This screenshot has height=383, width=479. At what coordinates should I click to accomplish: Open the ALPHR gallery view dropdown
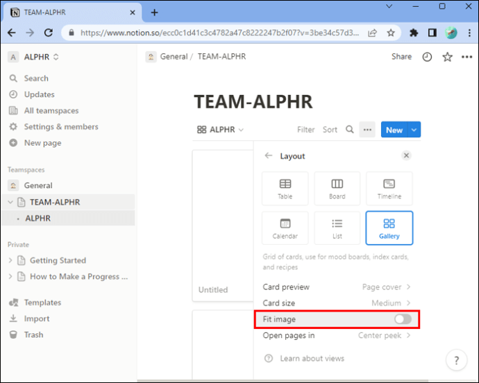click(x=220, y=130)
